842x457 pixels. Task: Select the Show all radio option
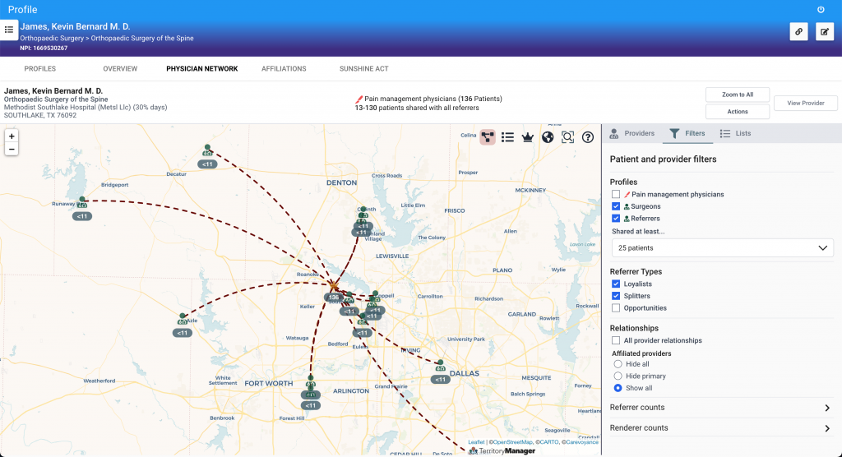click(x=618, y=388)
